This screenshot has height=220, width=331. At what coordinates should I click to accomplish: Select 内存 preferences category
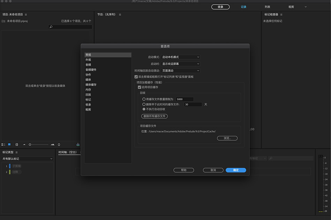(x=108, y=90)
